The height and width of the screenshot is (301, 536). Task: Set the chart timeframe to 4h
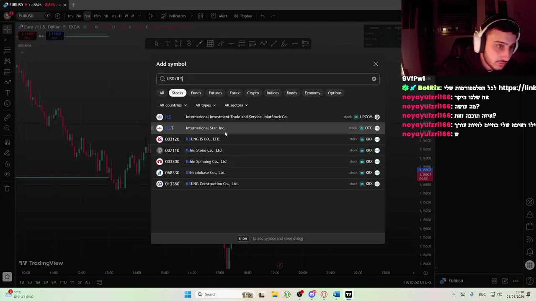113,16
